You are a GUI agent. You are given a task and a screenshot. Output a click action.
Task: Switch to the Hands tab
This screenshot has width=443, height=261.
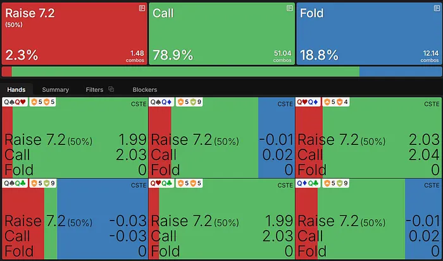click(16, 90)
